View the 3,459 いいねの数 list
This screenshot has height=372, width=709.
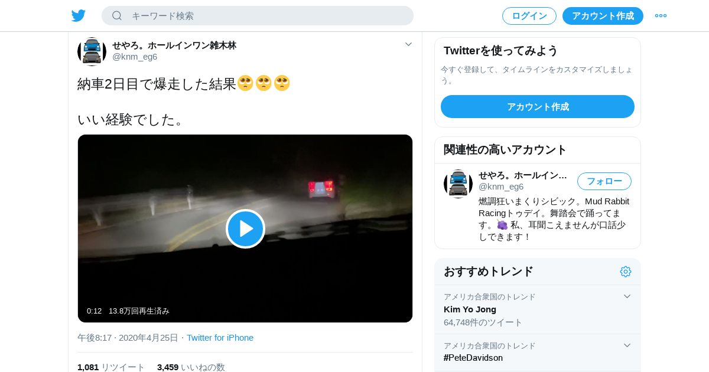pos(191,367)
